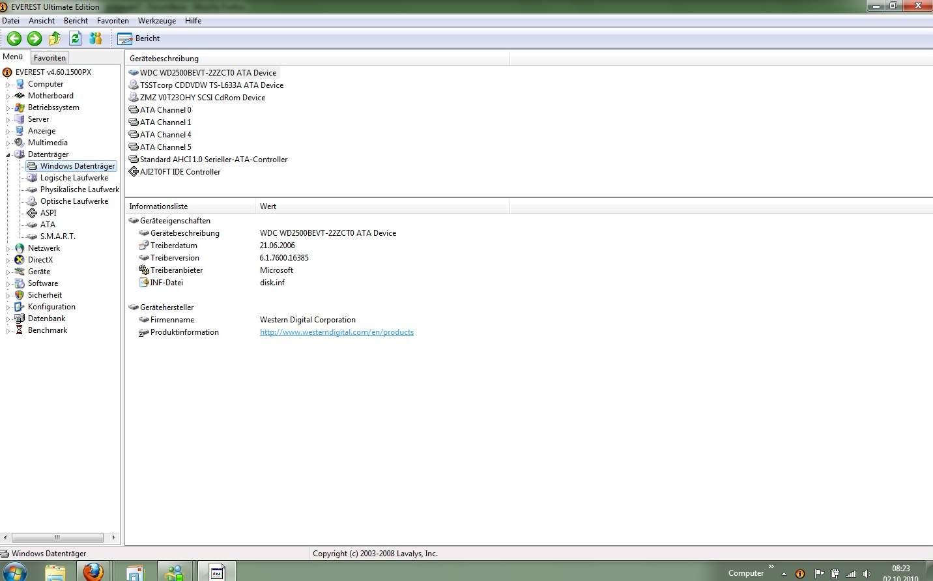The width and height of the screenshot is (933, 581).
Task: Expand the Betriebssystem tree node
Action: (x=8, y=108)
